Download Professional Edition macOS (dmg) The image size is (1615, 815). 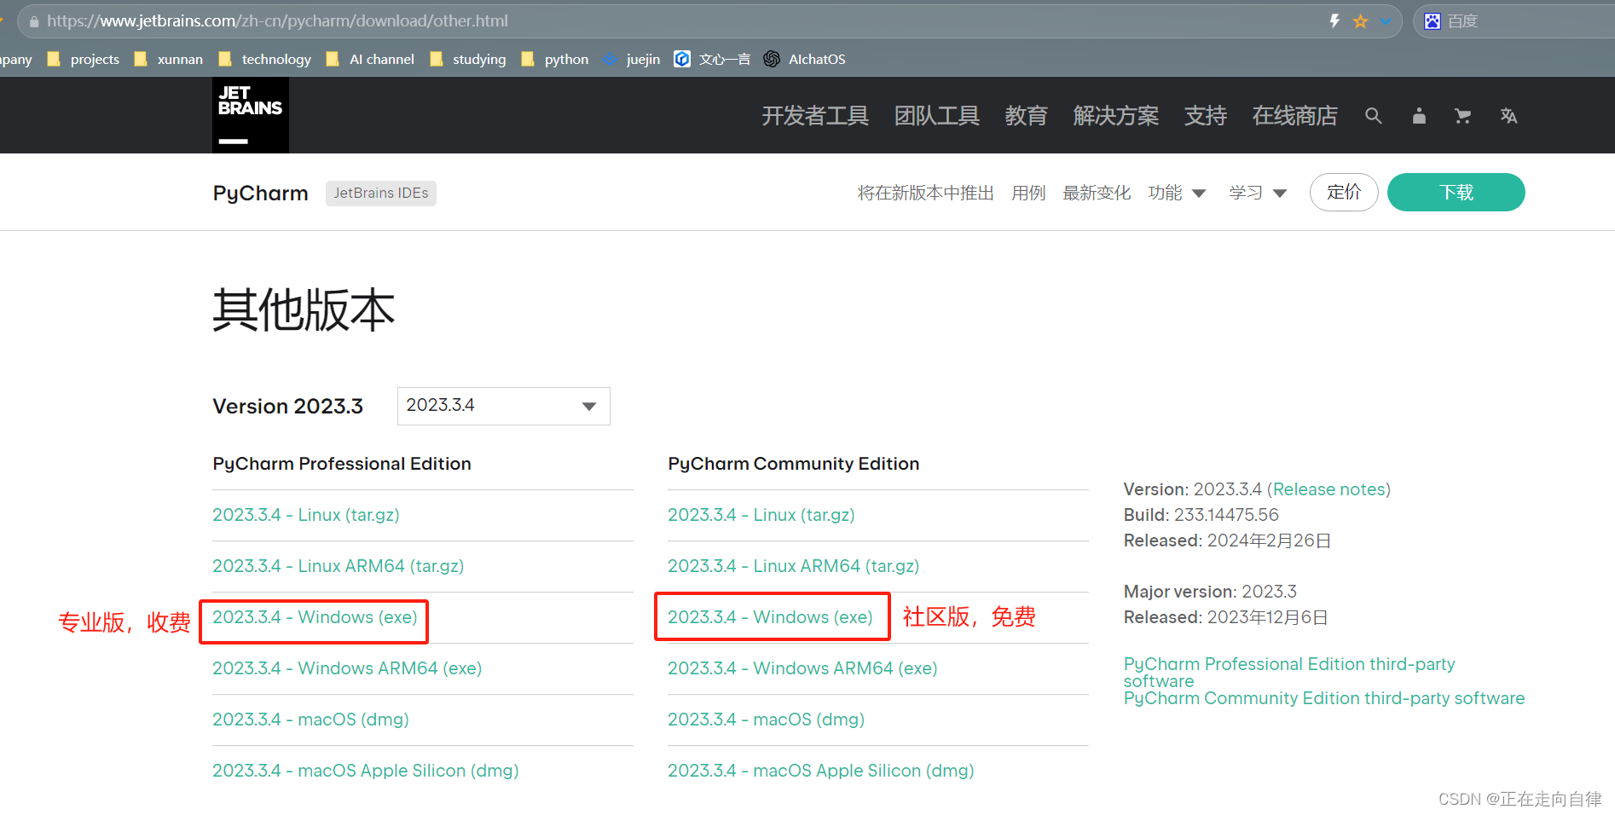[x=310, y=720]
